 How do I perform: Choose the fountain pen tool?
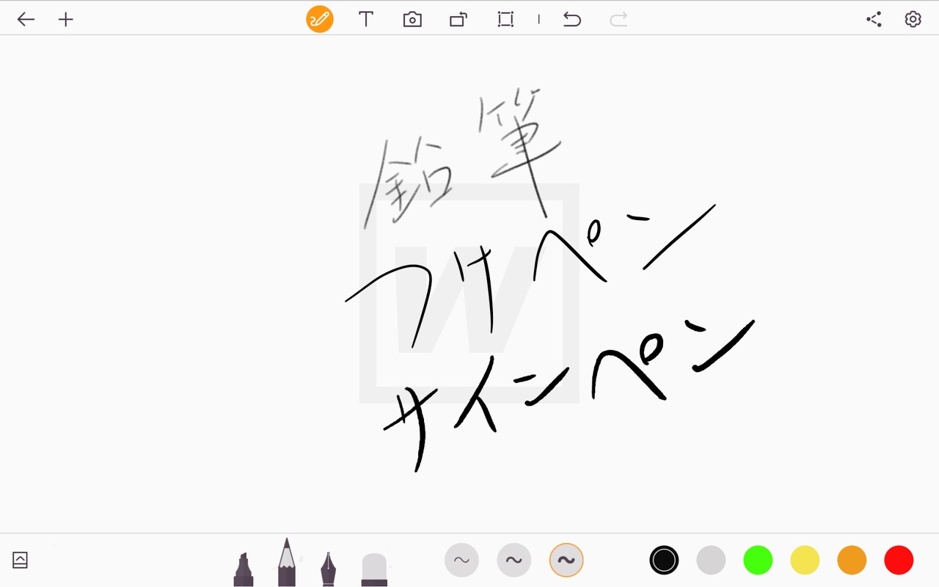pos(328,569)
